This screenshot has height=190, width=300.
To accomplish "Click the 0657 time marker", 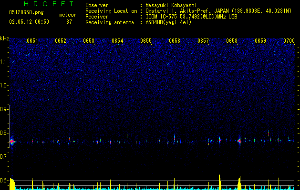I will [203, 41].
